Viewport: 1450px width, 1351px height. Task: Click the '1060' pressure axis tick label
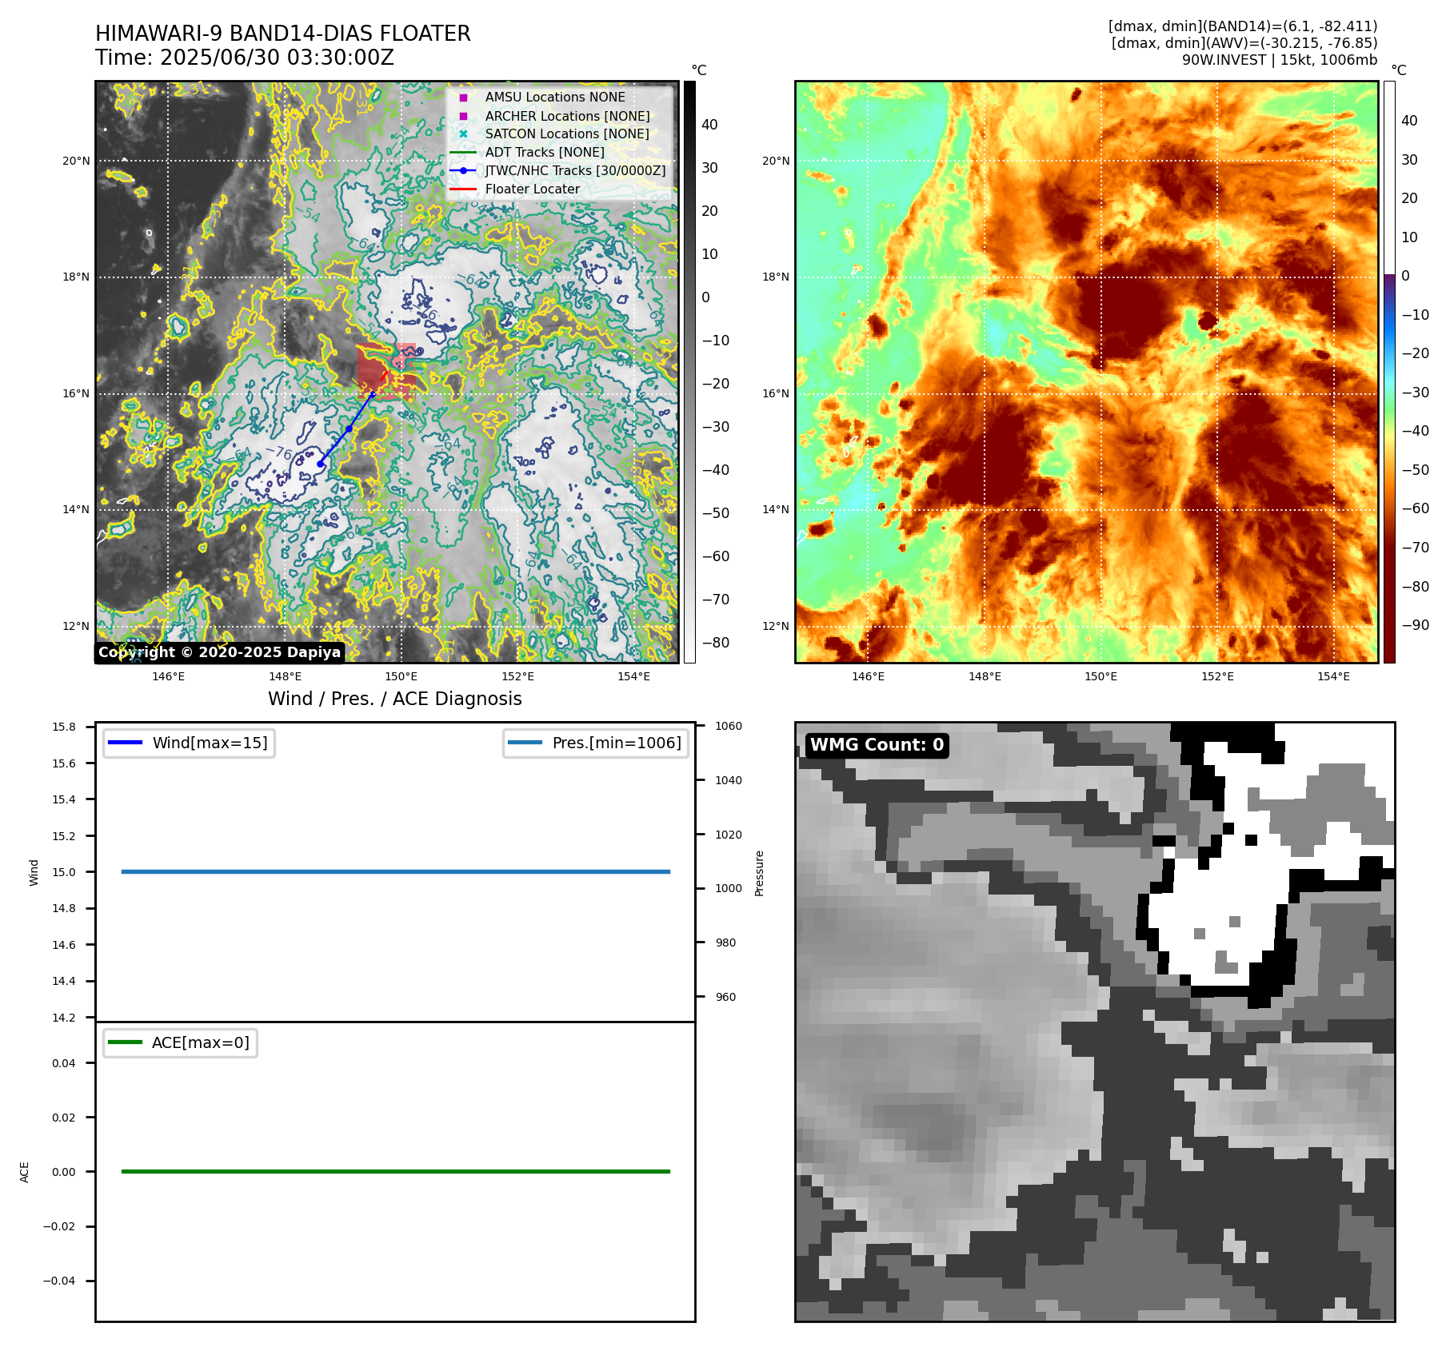(x=728, y=726)
